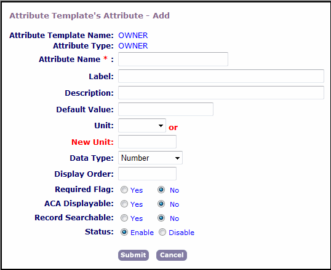331x270 pixels.
Task: Set Status to Enable
Action: pyautogui.click(x=124, y=232)
